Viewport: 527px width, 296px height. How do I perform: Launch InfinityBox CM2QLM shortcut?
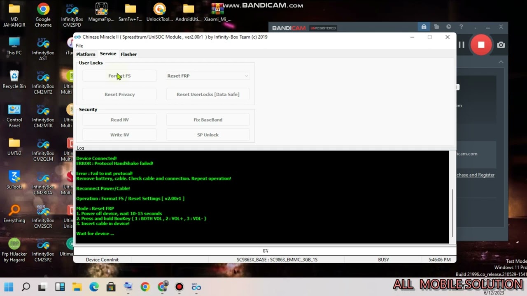click(43, 149)
